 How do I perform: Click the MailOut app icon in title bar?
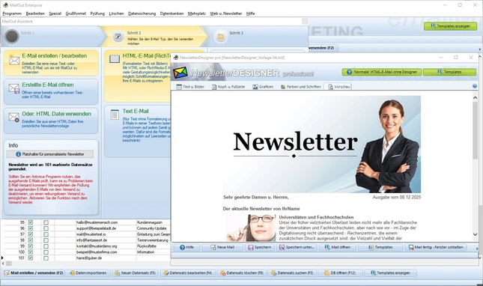tap(5, 5)
